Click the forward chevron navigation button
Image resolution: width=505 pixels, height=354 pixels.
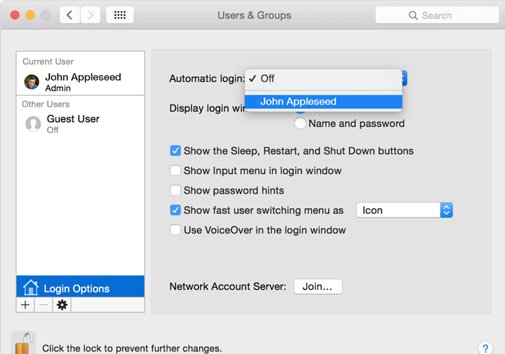91,15
